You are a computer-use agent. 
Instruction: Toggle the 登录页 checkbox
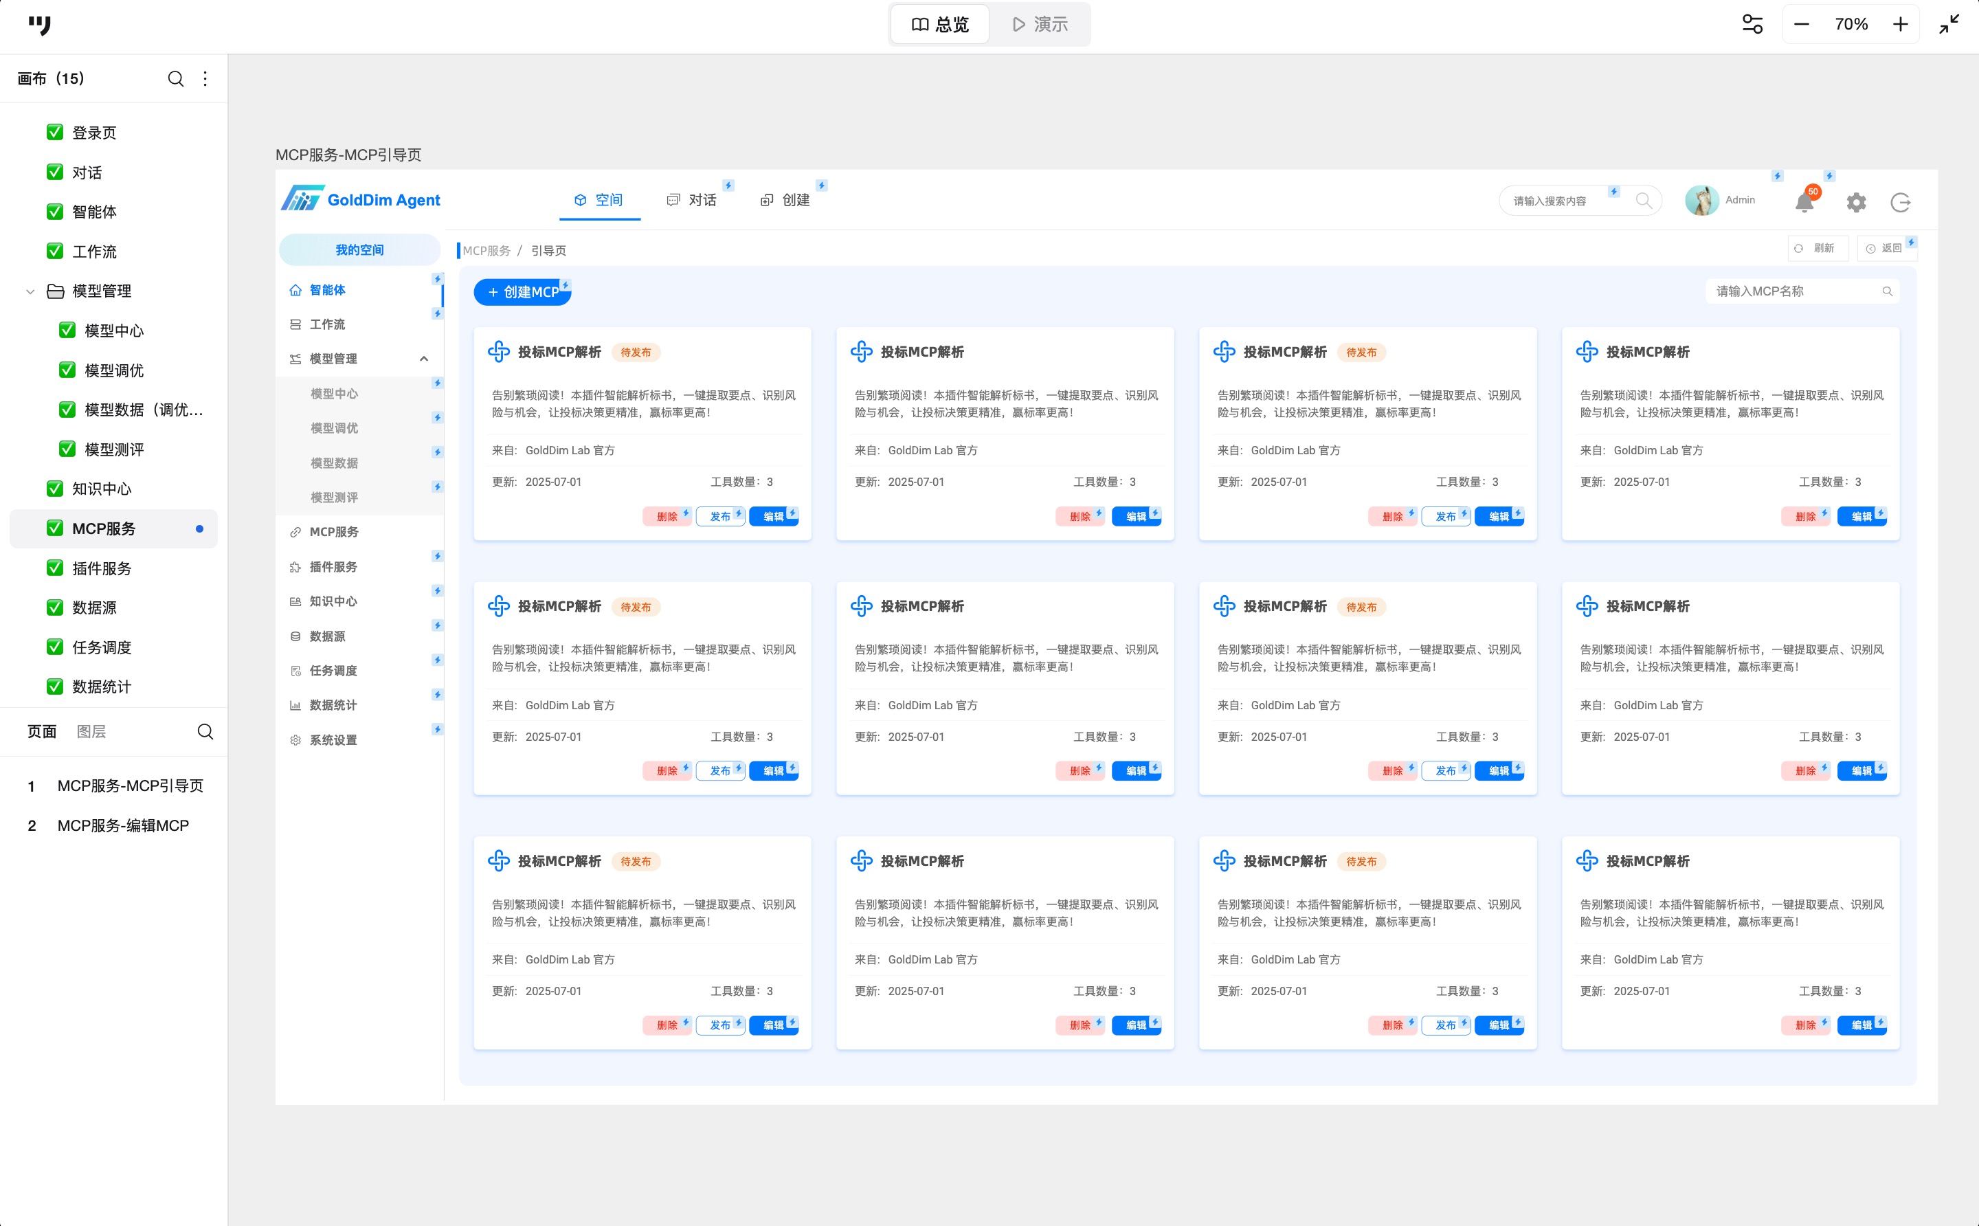point(55,132)
